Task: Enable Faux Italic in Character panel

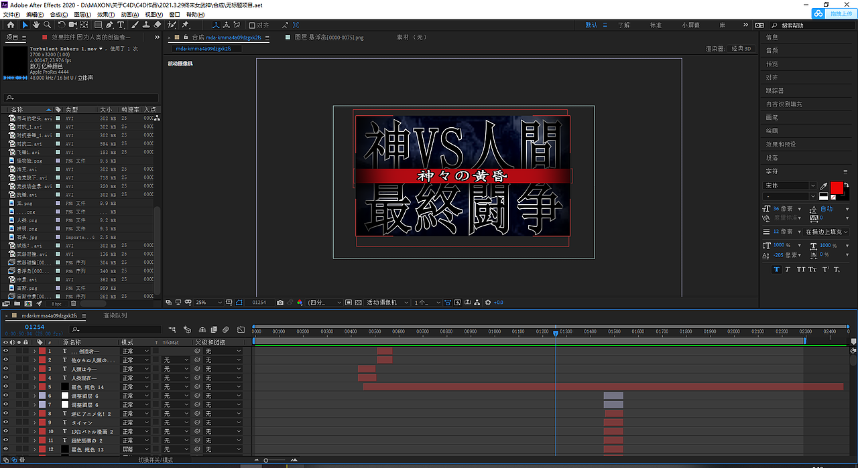Action: (x=788, y=269)
